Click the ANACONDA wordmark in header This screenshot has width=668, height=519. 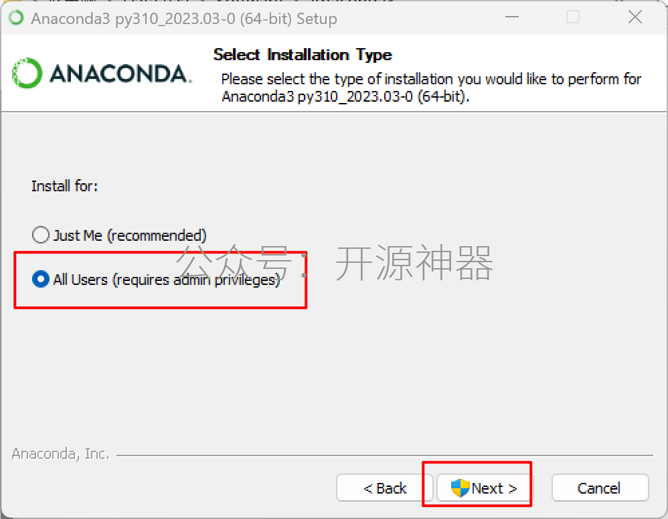[120, 74]
